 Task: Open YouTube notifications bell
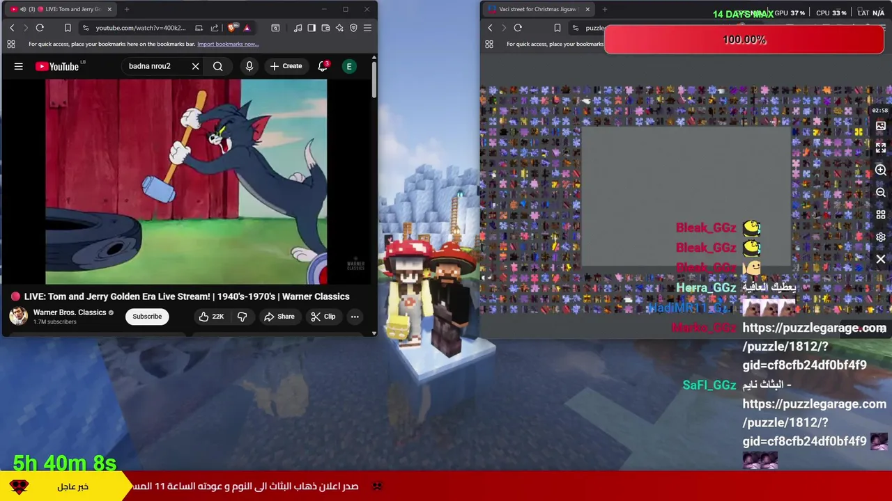[323, 66]
